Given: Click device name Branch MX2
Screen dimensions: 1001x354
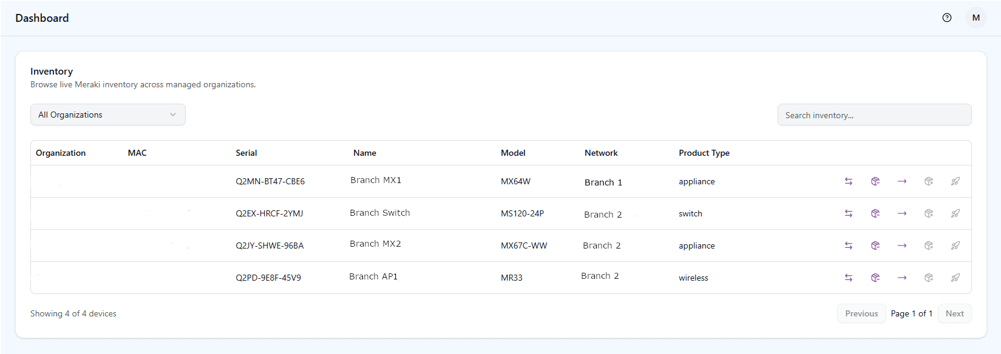Looking at the screenshot, I should point(375,244).
